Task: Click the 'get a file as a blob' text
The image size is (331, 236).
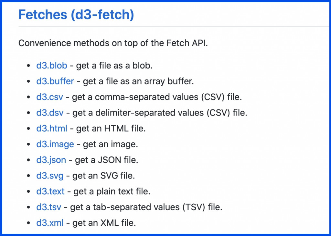Action: coord(114,66)
